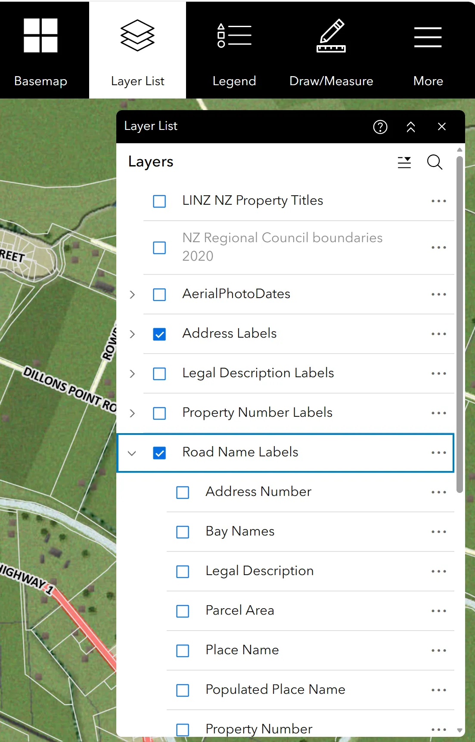
Task: Expand the Legal Description Labels group
Action: click(x=132, y=374)
